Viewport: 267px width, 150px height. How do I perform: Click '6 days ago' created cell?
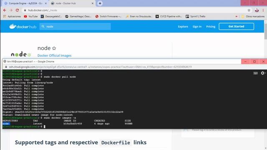point(102,124)
